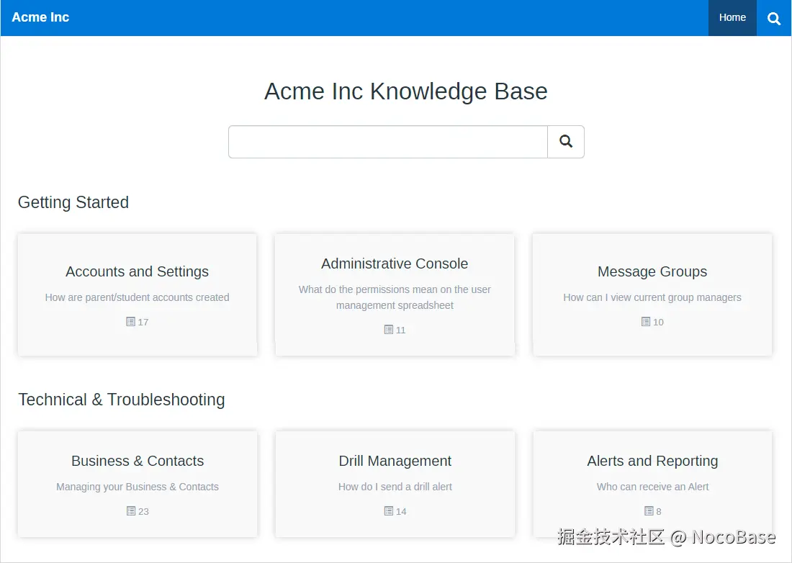This screenshot has height=563, width=792.
Task: Click the article count icon under Business & Contacts
Action: [131, 511]
